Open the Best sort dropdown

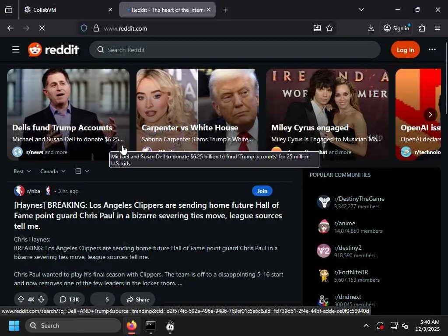pyautogui.click(x=22, y=171)
